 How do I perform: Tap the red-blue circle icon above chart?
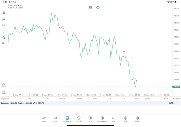click(x=98, y=7)
